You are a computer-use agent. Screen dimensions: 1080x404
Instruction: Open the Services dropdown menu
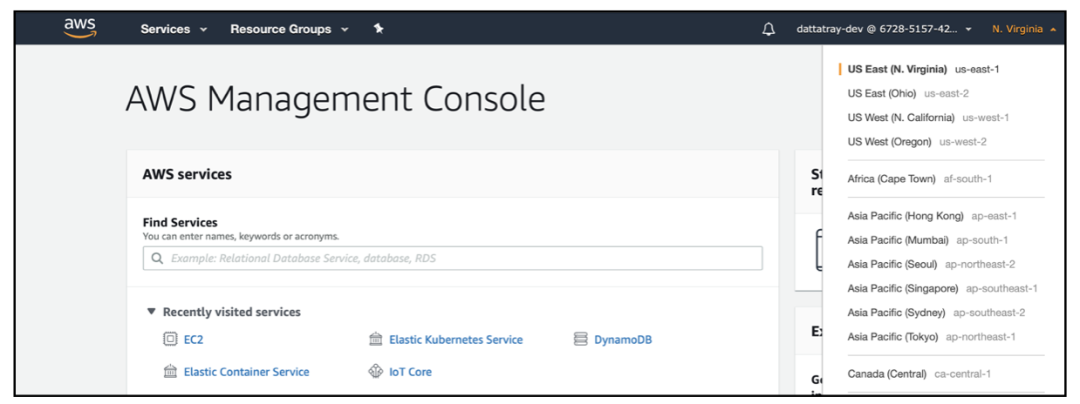click(x=174, y=30)
